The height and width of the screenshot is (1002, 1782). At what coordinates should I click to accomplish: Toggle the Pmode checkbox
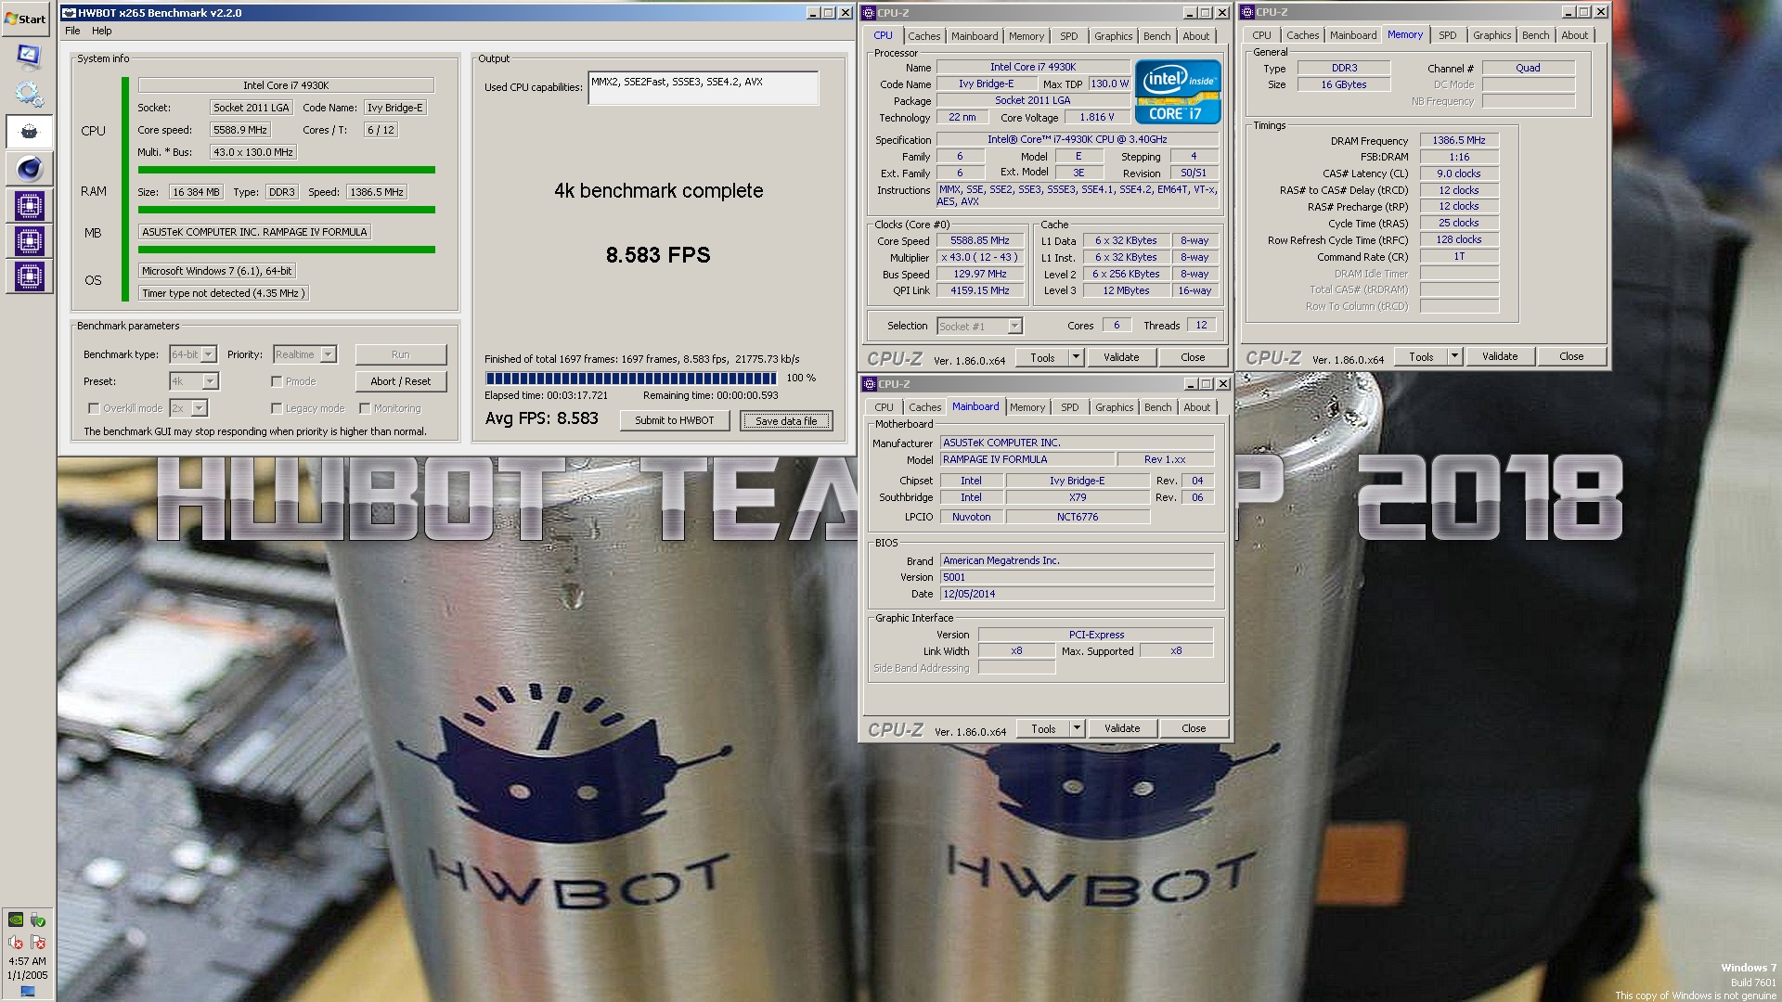click(x=277, y=381)
